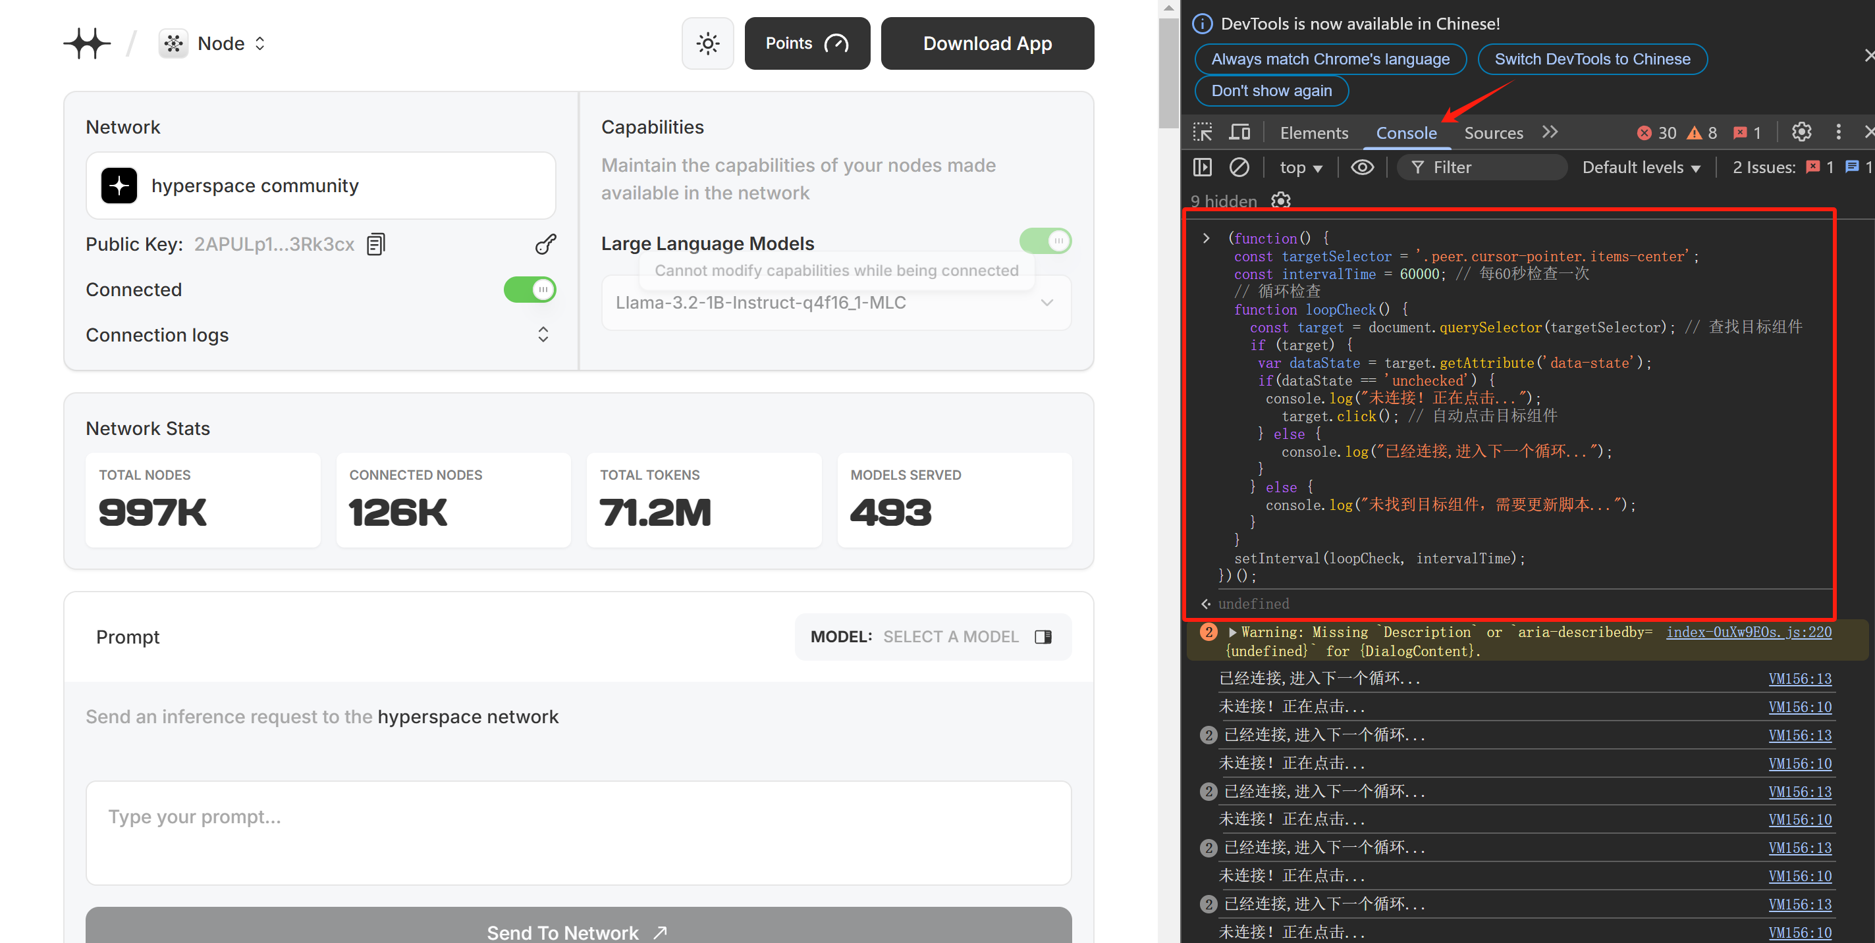Click the page vertical scrollbar thumb
Screen dimensions: 1875x943
(1168, 72)
